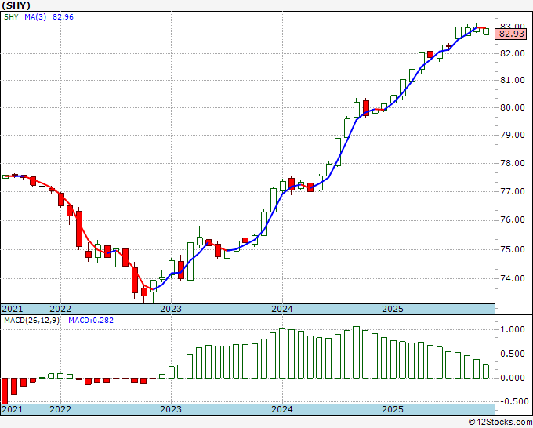Click the (SHY) chart title
The image size is (533, 428).
(x=16, y=5)
